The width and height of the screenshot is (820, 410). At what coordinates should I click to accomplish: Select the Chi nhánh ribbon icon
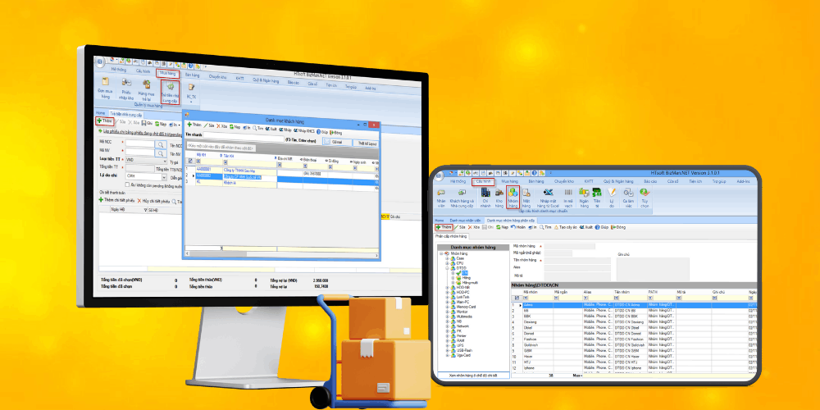485,199
